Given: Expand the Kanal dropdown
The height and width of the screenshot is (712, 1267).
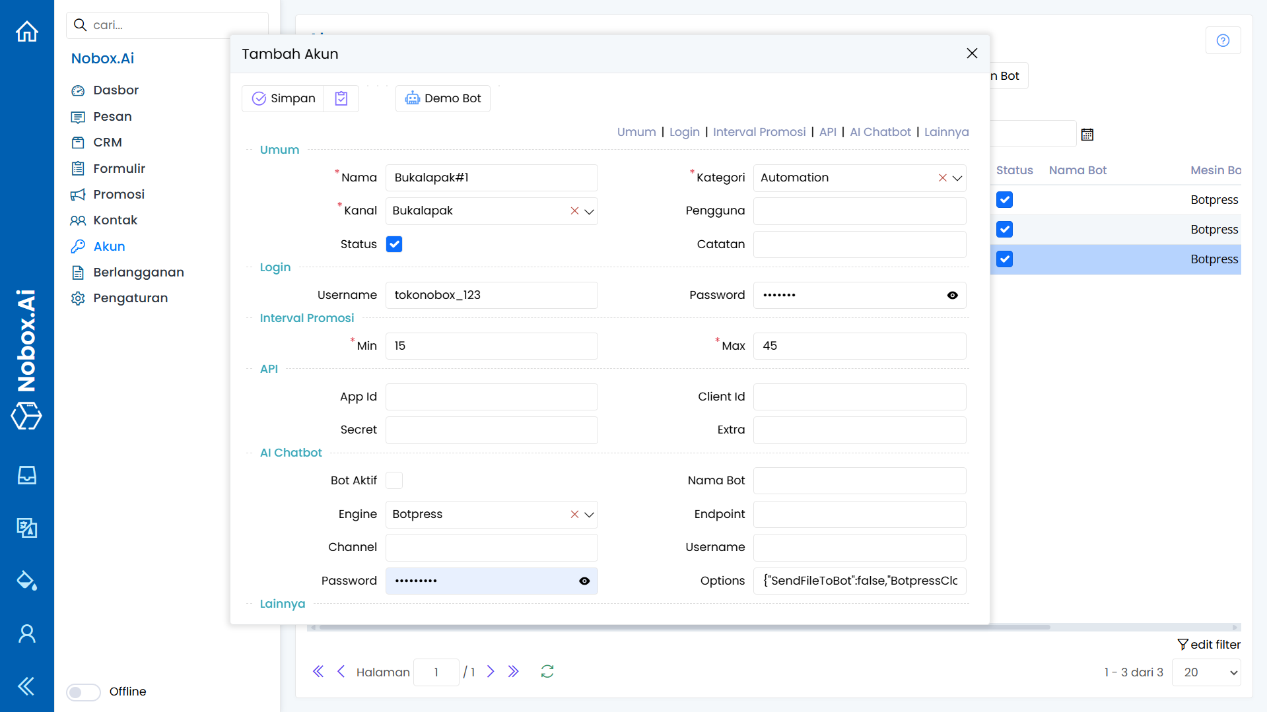Looking at the screenshot, I should coord(590,211).
